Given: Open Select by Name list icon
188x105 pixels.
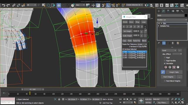Looking at the screenshot, I should click(x=44, y=5).
